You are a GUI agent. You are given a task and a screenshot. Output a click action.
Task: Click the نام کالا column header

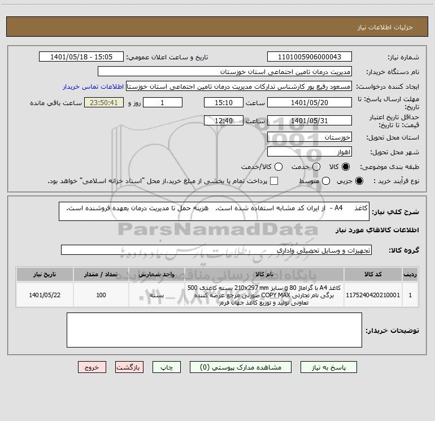point(264,275)
